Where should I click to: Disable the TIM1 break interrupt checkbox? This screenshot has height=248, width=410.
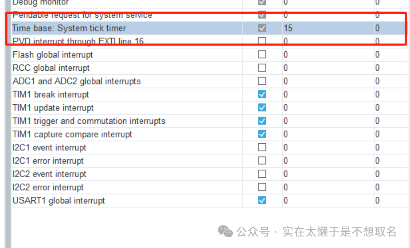[262, 95]
